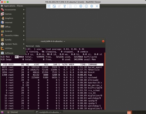
Task: Open the connection information icon
Action: [x=86, y=6]
